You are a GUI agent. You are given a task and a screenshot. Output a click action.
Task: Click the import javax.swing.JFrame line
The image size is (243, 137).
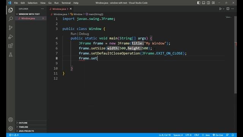coord(89,19)
